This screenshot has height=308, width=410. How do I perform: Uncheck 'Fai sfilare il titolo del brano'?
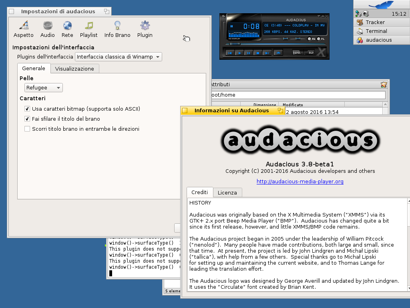[x=27, y=119]
